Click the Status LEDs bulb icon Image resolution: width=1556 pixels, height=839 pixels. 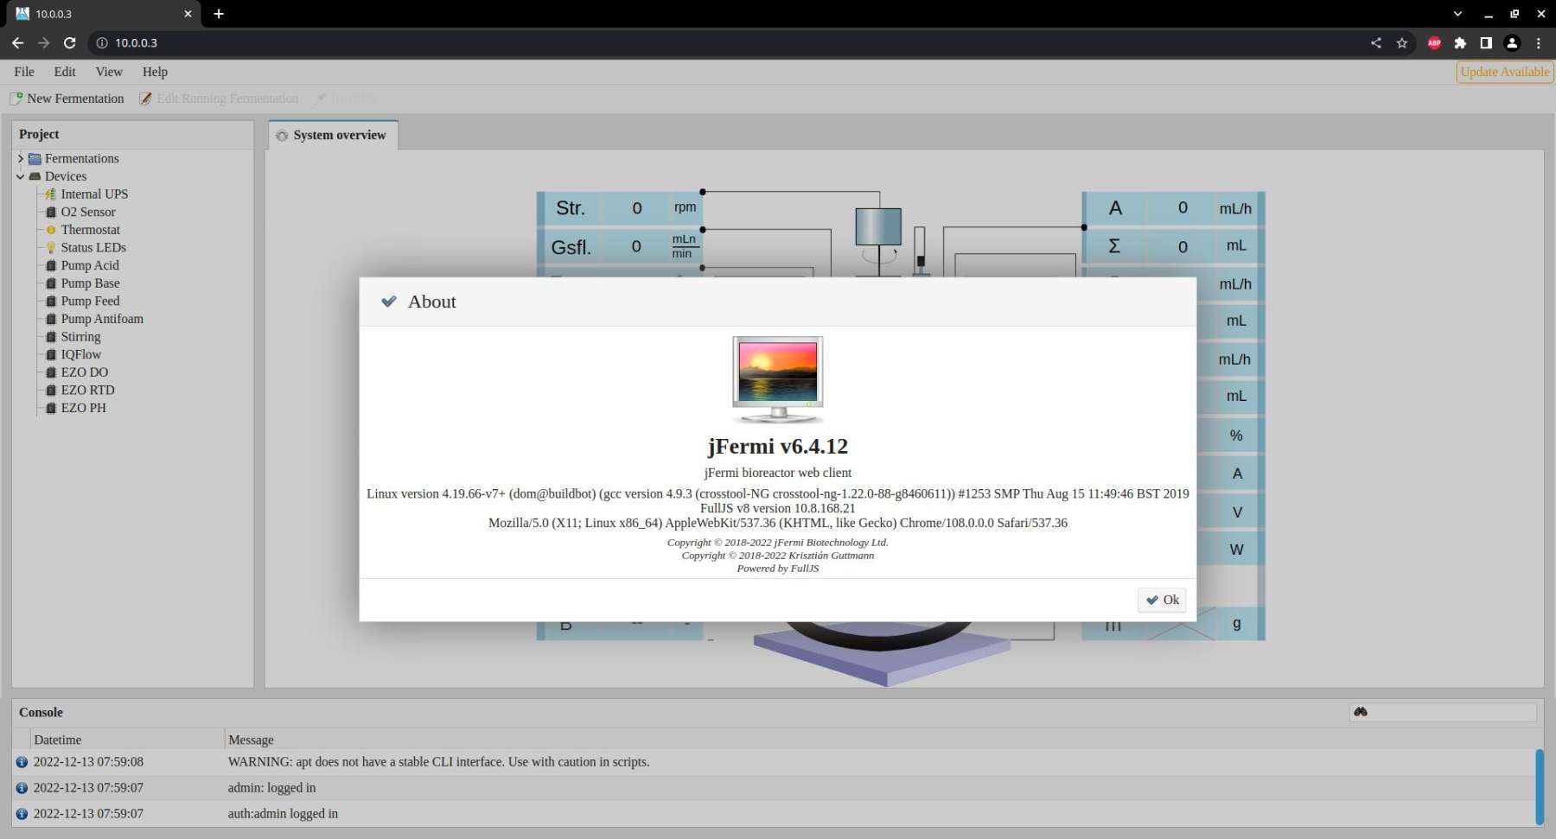tap(51, 248)
